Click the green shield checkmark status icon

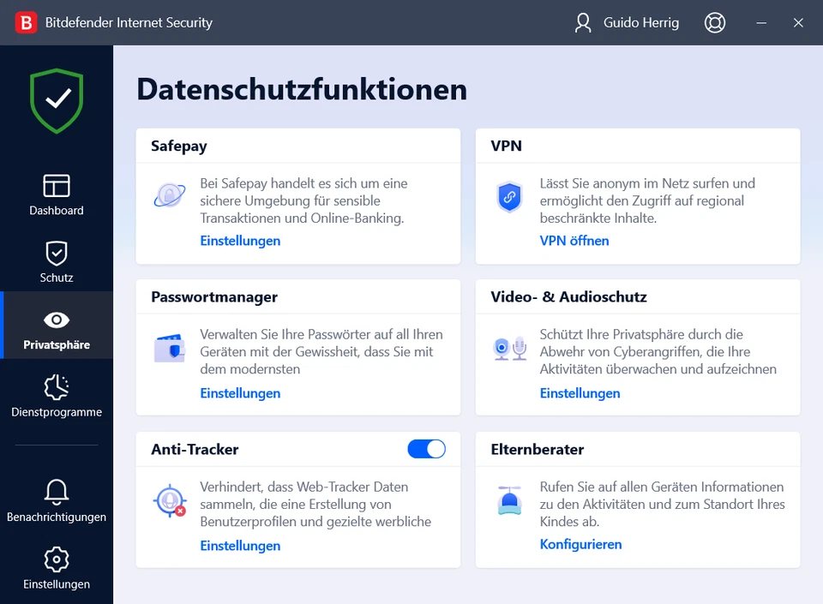pyautogui.click(x=56, y=100)
